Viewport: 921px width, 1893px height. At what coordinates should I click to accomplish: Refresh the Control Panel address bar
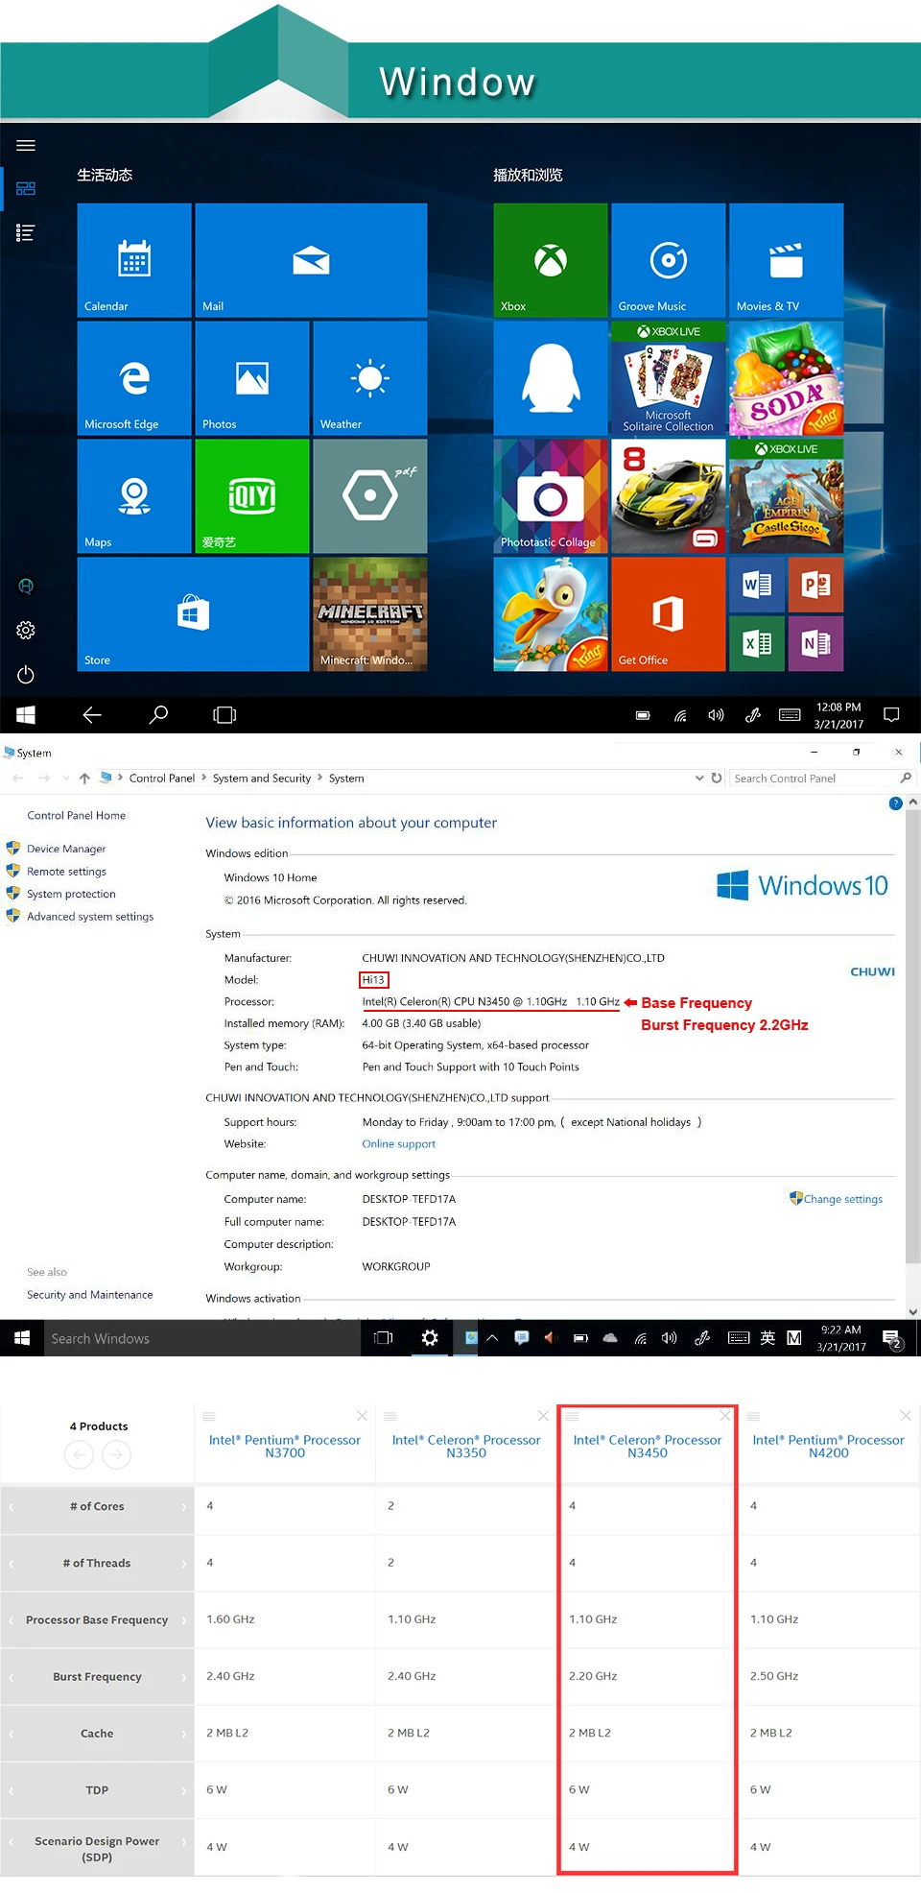click(717, 779)
